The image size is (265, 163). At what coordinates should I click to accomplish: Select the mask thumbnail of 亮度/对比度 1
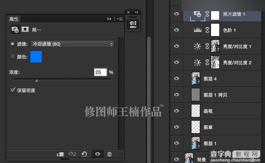pos(215,46)
